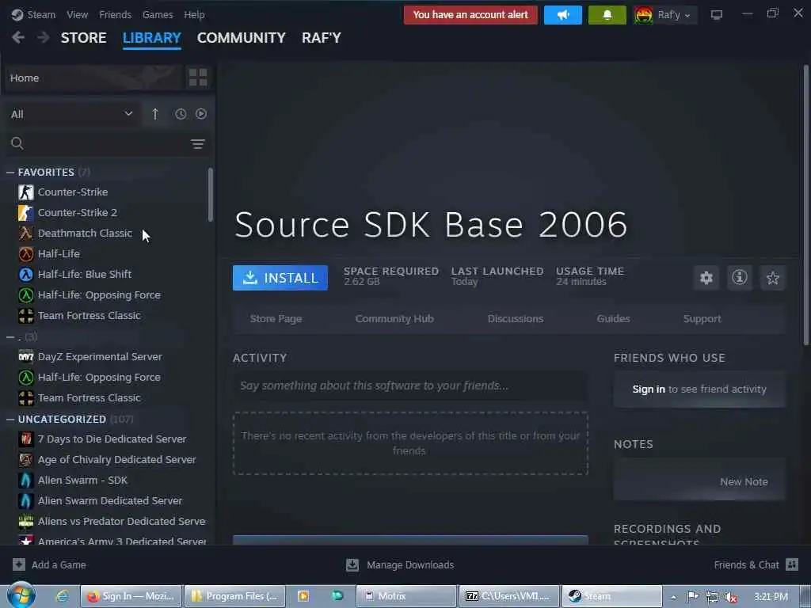
Task: Open the View menu
Action: pos(77,14)
